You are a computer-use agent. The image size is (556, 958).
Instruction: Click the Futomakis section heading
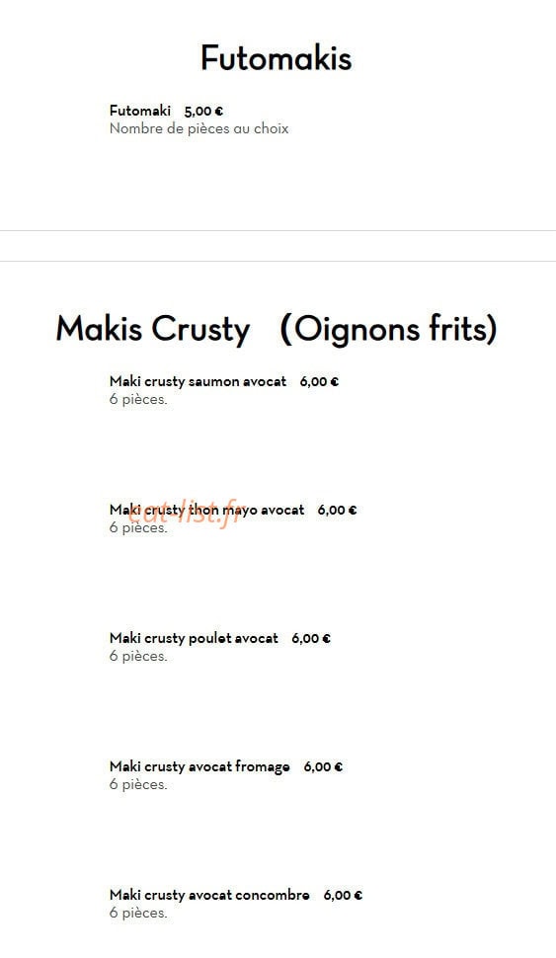277,58
